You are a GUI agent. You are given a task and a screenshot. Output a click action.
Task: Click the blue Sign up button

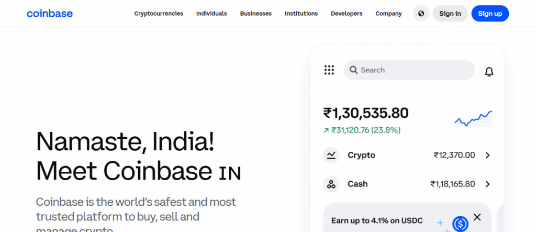pyautogui.click(x=490, y=14)
